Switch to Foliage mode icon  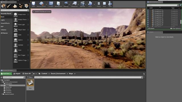pyautogui.click(x=21, y=6)
